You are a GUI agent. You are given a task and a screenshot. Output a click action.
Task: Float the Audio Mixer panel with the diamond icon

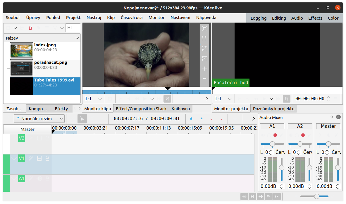331,117
